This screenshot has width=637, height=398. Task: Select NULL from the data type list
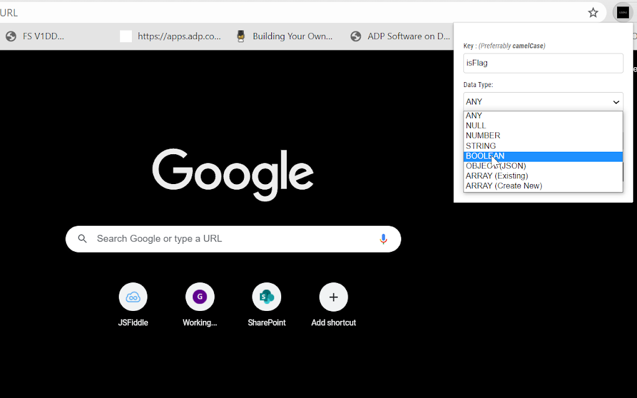(543, 126)
